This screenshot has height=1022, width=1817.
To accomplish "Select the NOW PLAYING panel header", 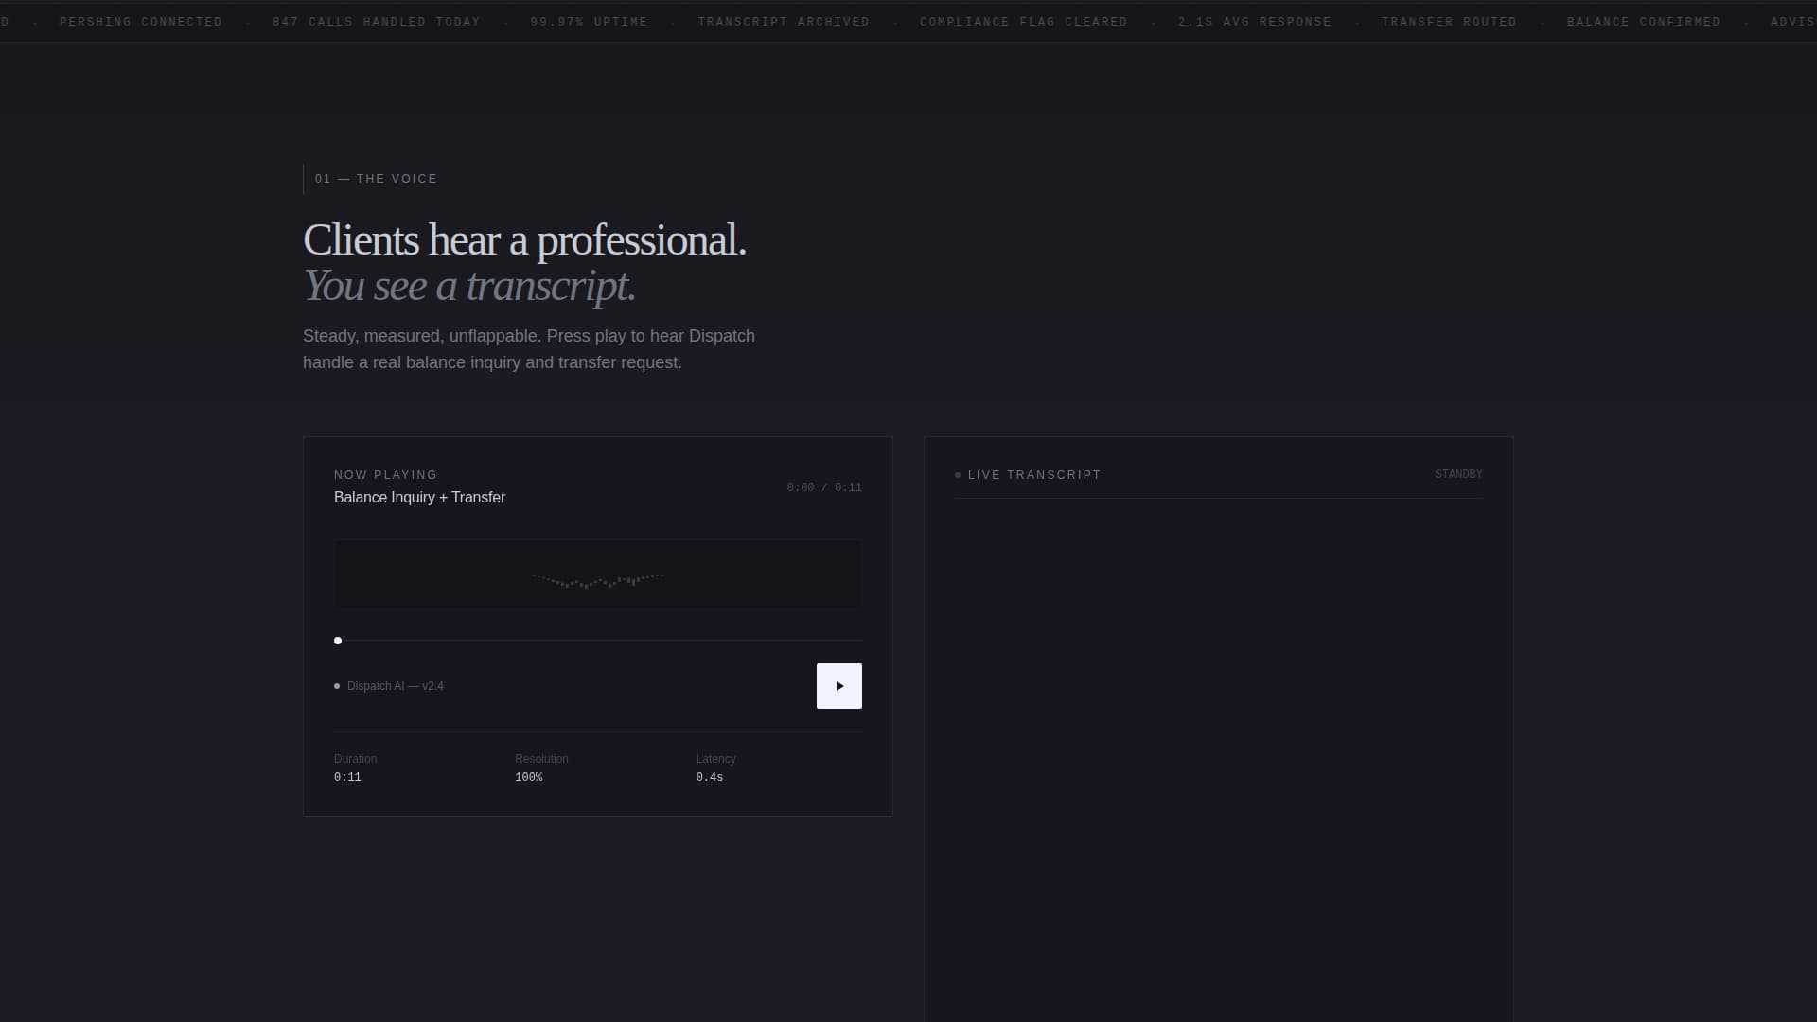I will pyautogui.click(x=385, y=474).
